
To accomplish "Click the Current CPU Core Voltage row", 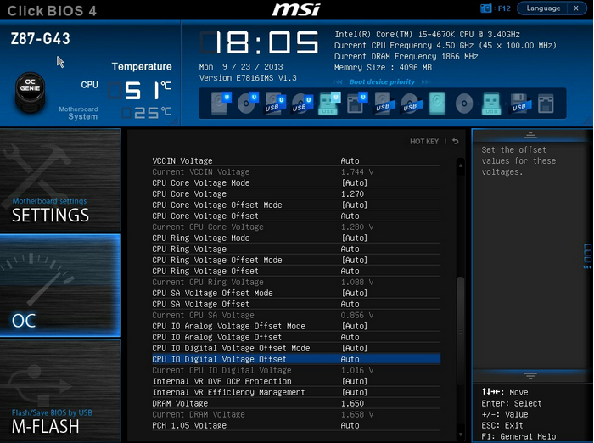I will coord(296,227).
